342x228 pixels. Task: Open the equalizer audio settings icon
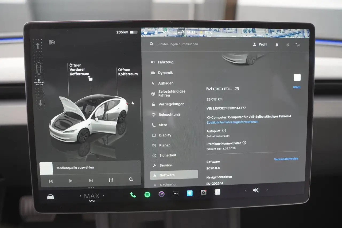[111, 180]
